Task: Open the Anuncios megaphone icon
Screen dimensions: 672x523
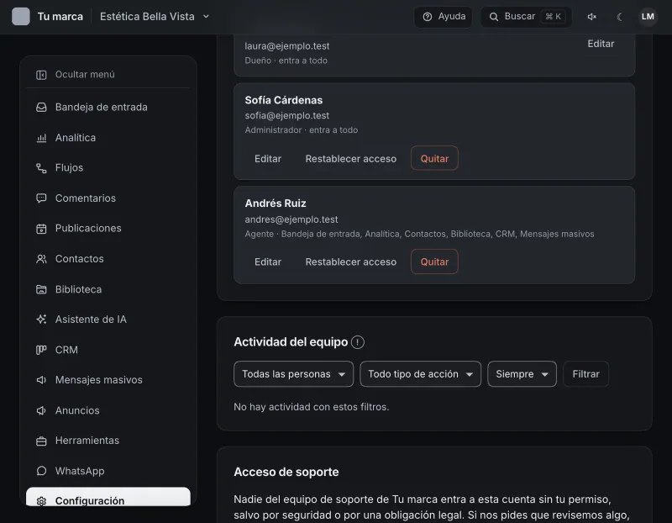Action: tap(41, 410)
